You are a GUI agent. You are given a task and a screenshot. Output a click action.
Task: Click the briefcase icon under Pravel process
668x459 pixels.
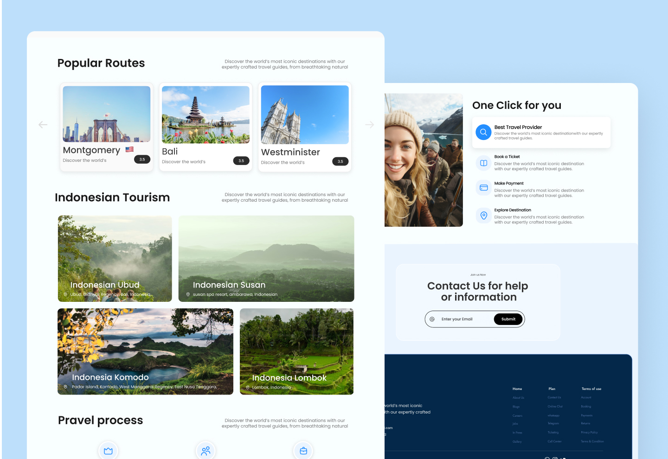(x=303, y=451)
